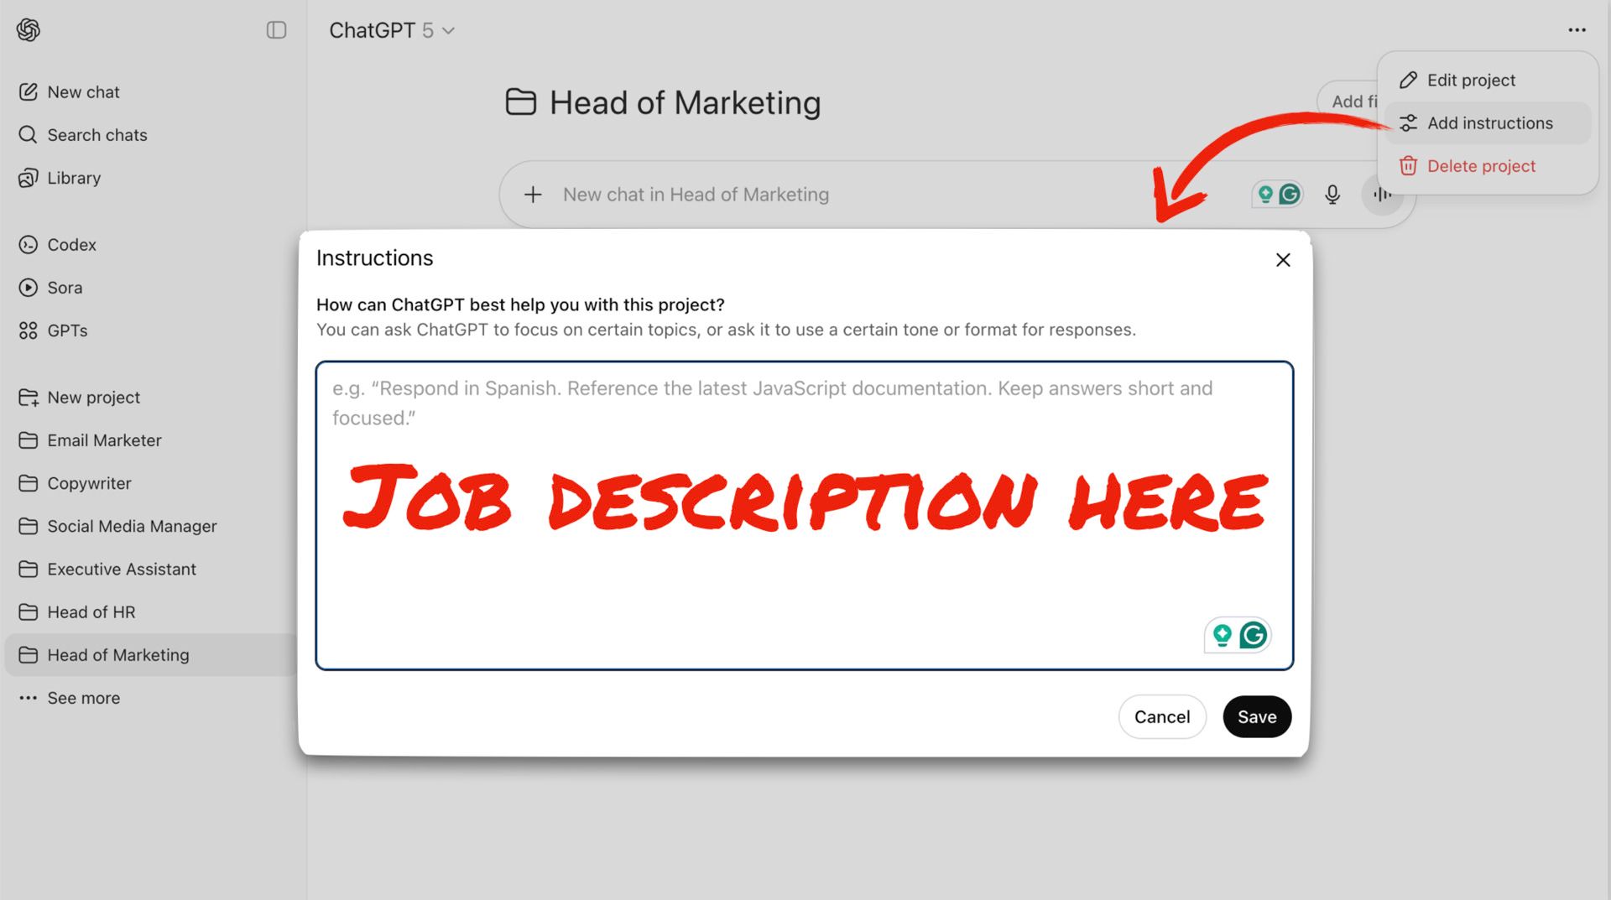Select the Head of Marketing project
The image size is (1611, 900).
pos(151,655)
